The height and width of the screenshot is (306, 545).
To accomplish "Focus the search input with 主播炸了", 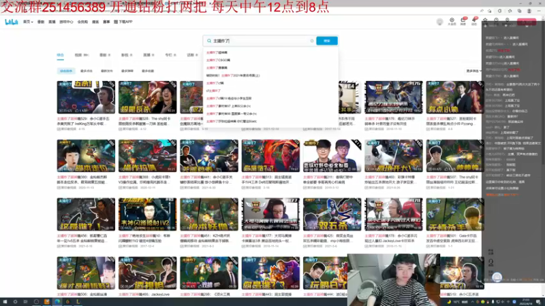I will click(260, 41).
